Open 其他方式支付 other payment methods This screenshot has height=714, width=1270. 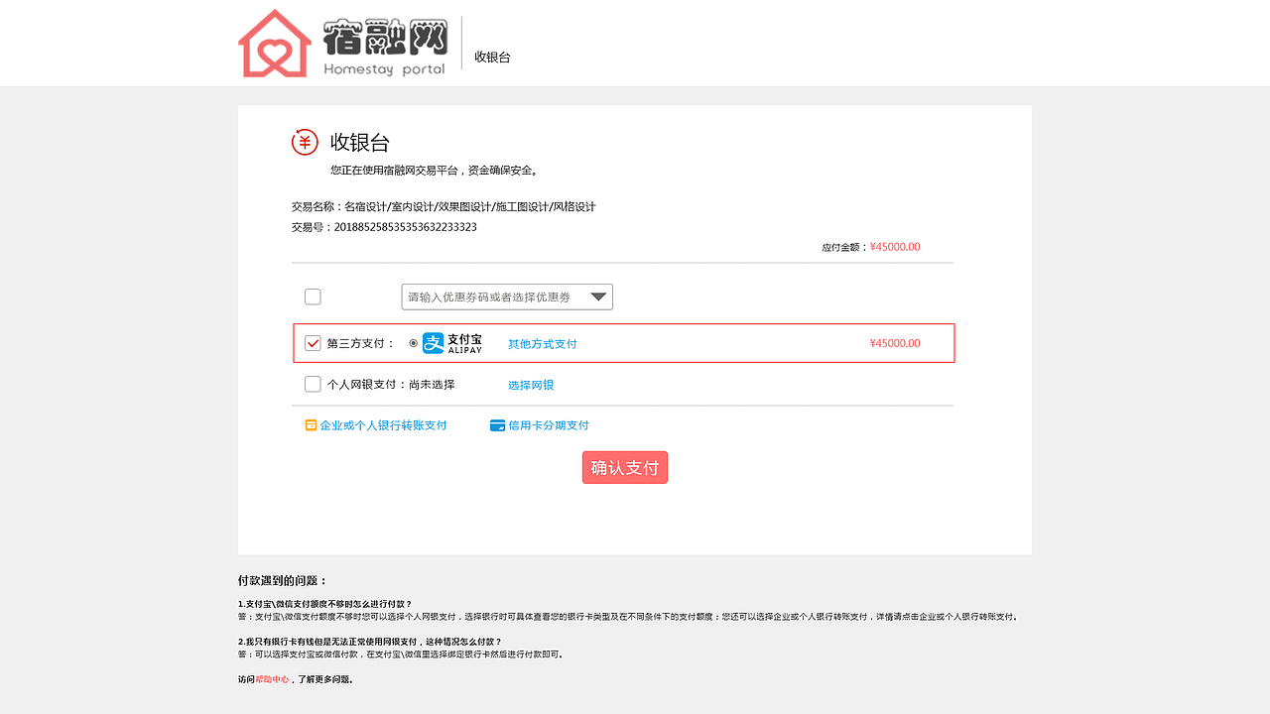point(541,342)
